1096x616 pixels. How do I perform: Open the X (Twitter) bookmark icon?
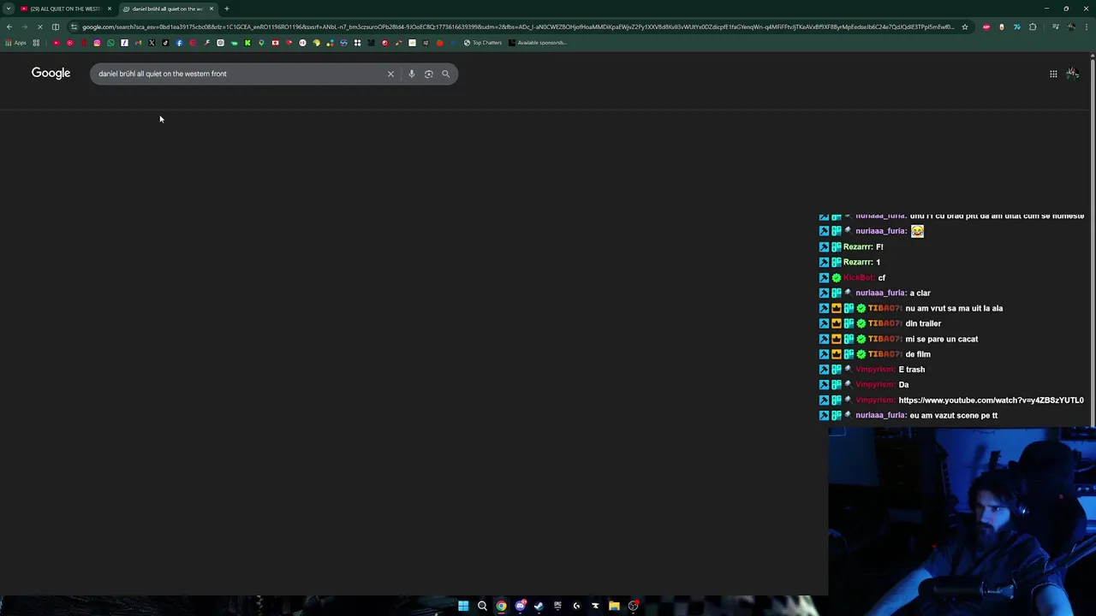(x=152, y=43)
